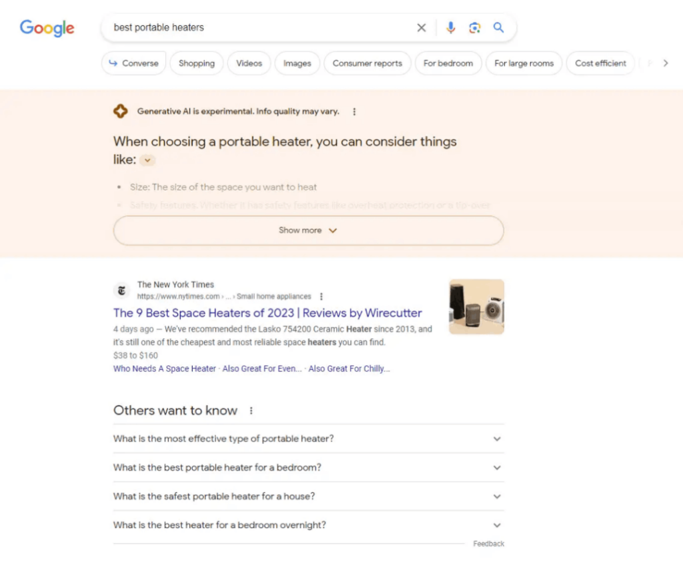
Task: Start a voice search with the microphone icon
Action: click(x=451, y=27)
